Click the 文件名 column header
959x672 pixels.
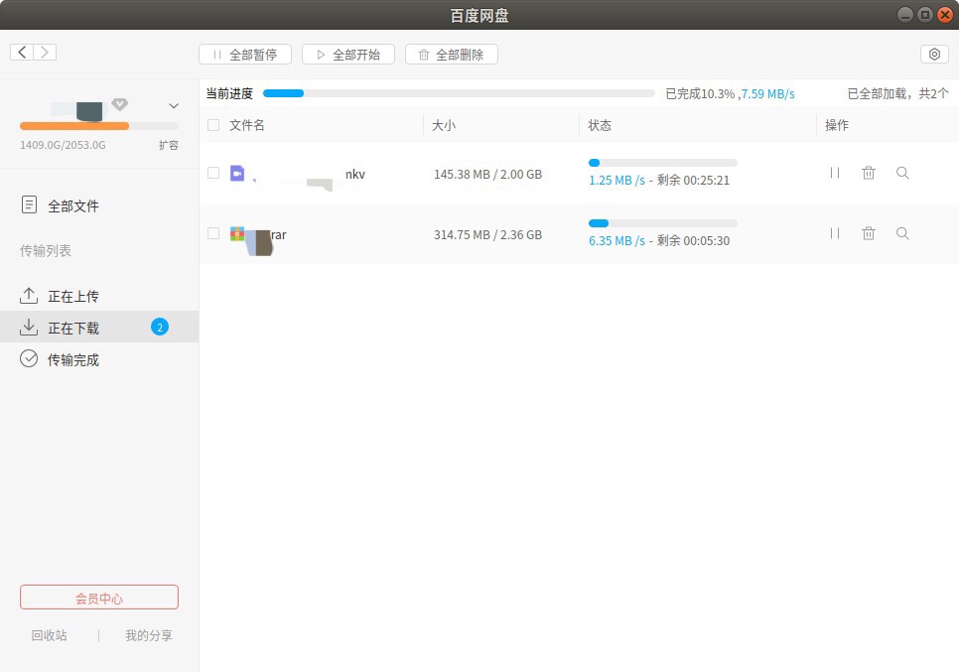pyautogui.click(x=247, y=125)
